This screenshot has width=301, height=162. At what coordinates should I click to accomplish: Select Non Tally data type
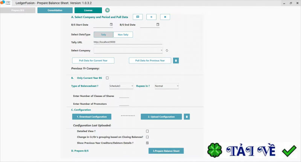(x=123, y=35)
